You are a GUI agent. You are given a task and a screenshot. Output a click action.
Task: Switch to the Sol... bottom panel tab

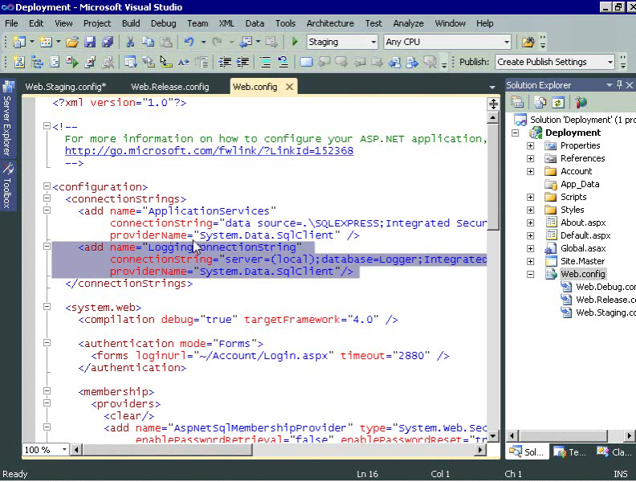click(x=527, y=452)
